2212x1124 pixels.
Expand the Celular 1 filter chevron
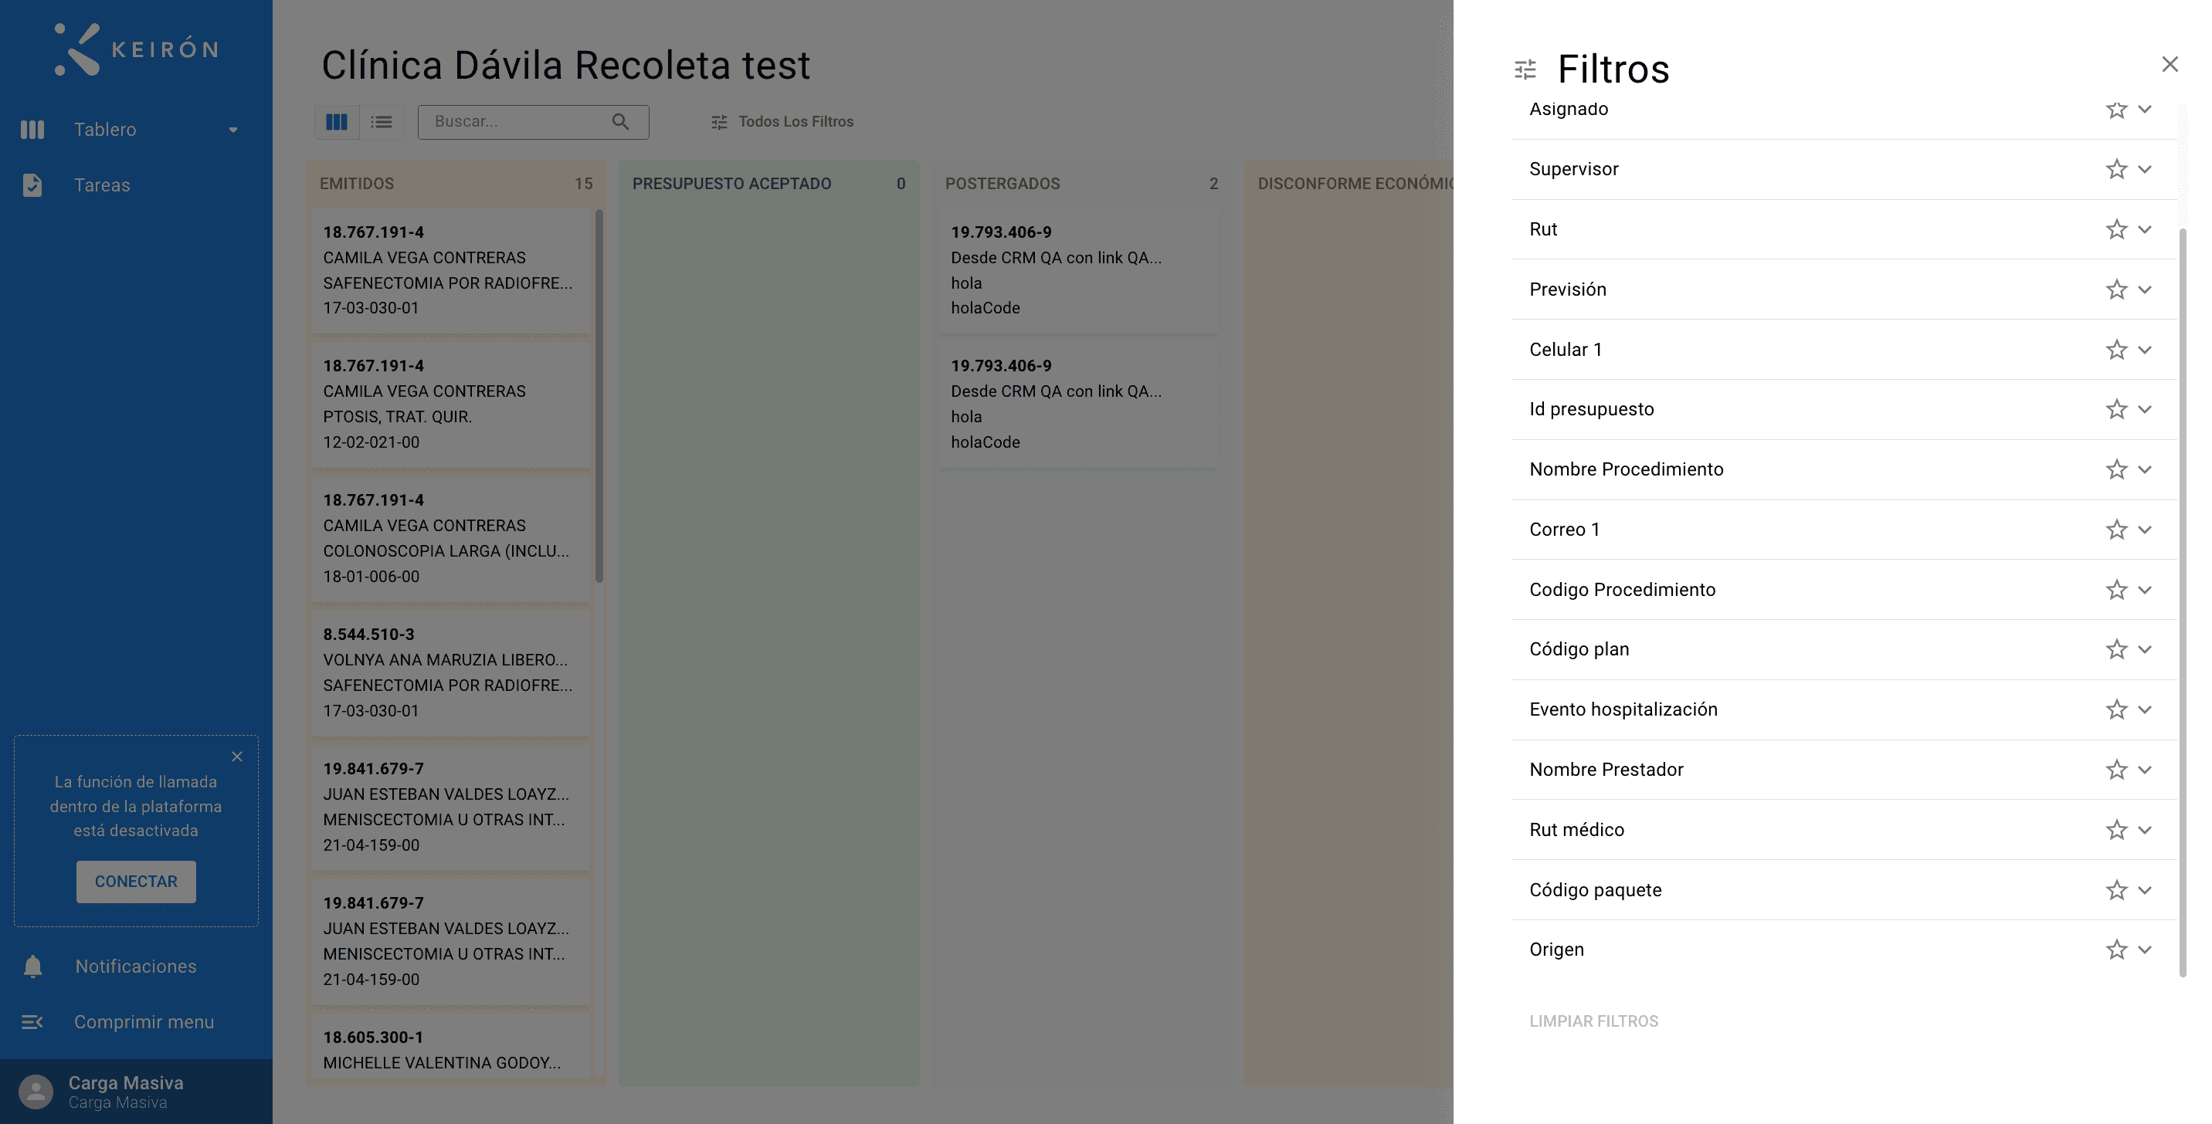click(2144, 350)
